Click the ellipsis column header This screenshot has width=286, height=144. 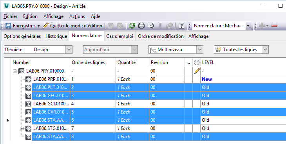pyautogui.click(x=188, y=62)
